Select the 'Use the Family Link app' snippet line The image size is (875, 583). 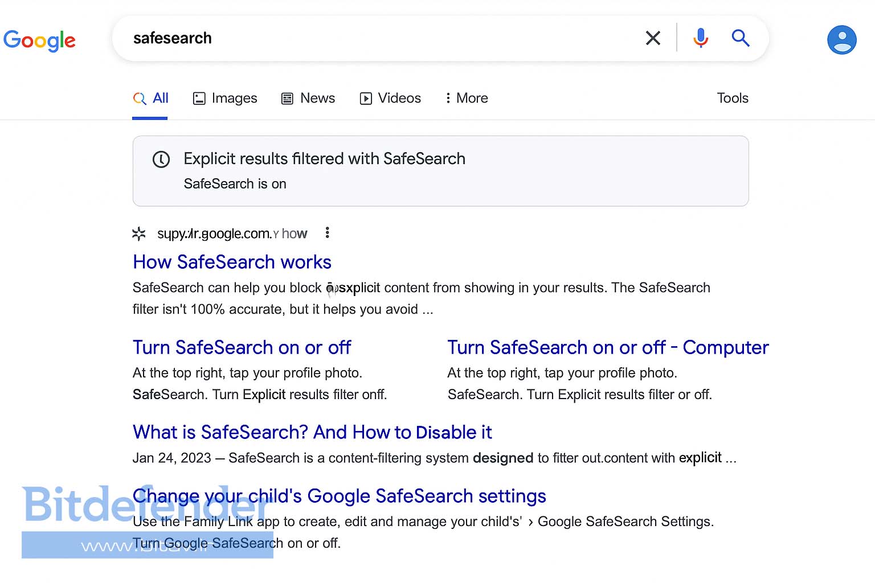[x=423, y=522]
